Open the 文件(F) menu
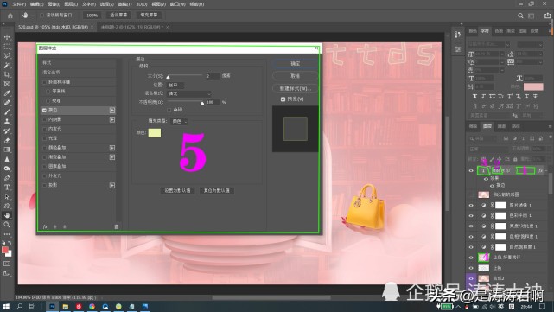The image size is (554, 312). (x=19, y=4)
